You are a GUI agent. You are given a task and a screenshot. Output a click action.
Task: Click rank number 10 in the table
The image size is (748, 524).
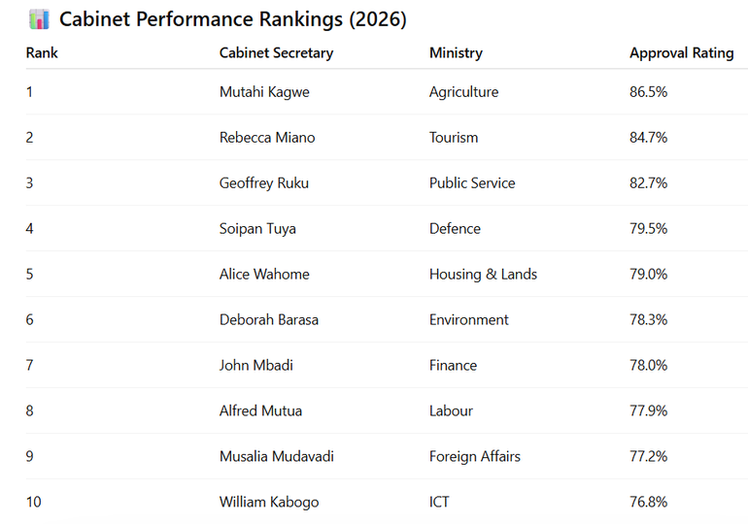pos(34,503)
